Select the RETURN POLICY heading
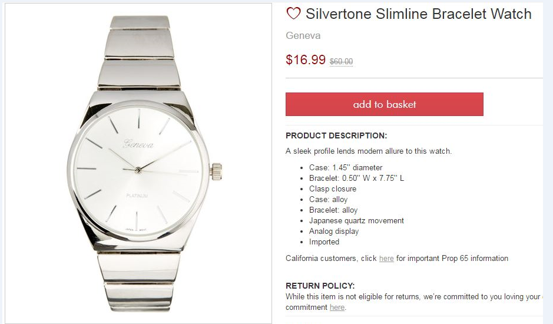 pos(320,286)
